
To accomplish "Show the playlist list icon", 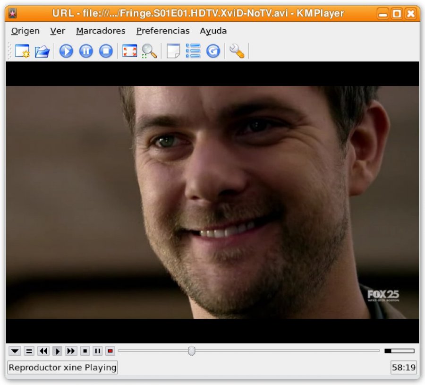I will pos(193,51).
